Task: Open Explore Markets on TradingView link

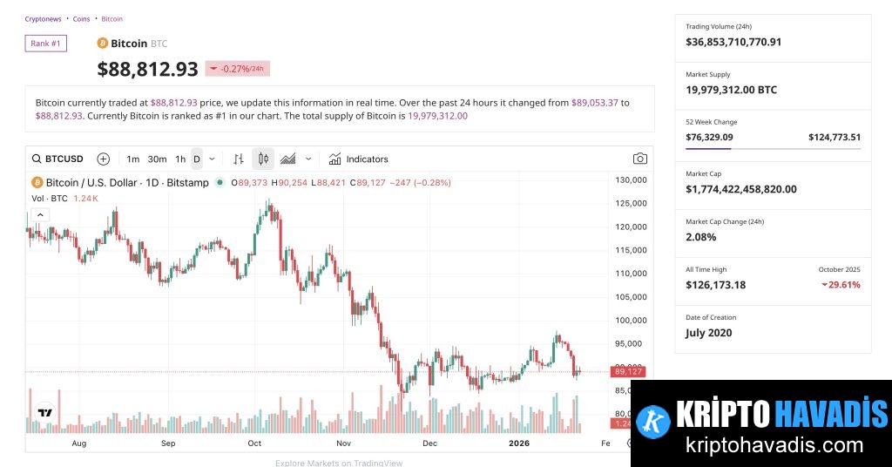Action: click(x=339, y=463)
